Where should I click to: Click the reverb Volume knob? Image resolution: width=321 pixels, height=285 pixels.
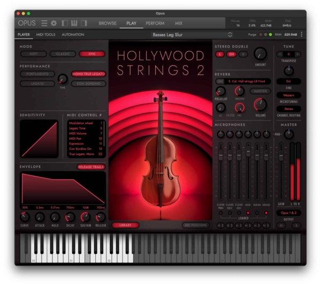261,105
